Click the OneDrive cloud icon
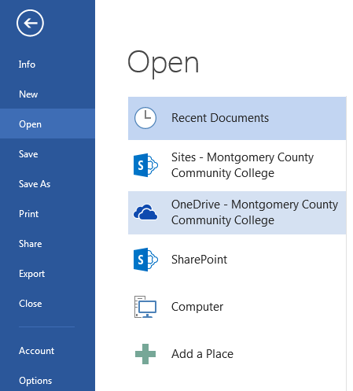The width and height of the screenshot is (353, 391). tap(145, 212)
